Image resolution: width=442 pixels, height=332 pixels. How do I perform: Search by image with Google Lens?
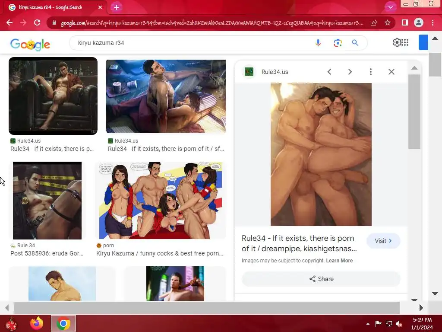point(338,43)
